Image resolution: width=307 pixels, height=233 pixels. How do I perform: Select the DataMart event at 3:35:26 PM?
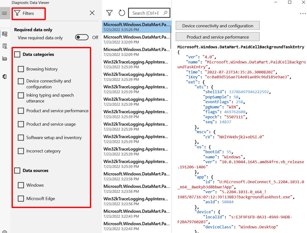(x=136, y=27)
